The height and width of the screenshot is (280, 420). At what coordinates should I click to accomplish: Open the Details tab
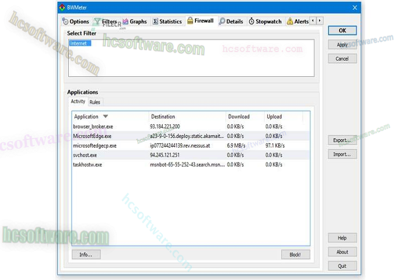click(231, 22)
